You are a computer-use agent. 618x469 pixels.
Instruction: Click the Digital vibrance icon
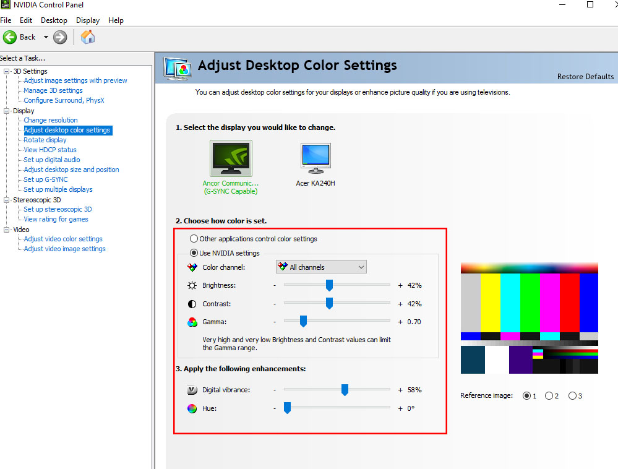[x=192, y=390]
